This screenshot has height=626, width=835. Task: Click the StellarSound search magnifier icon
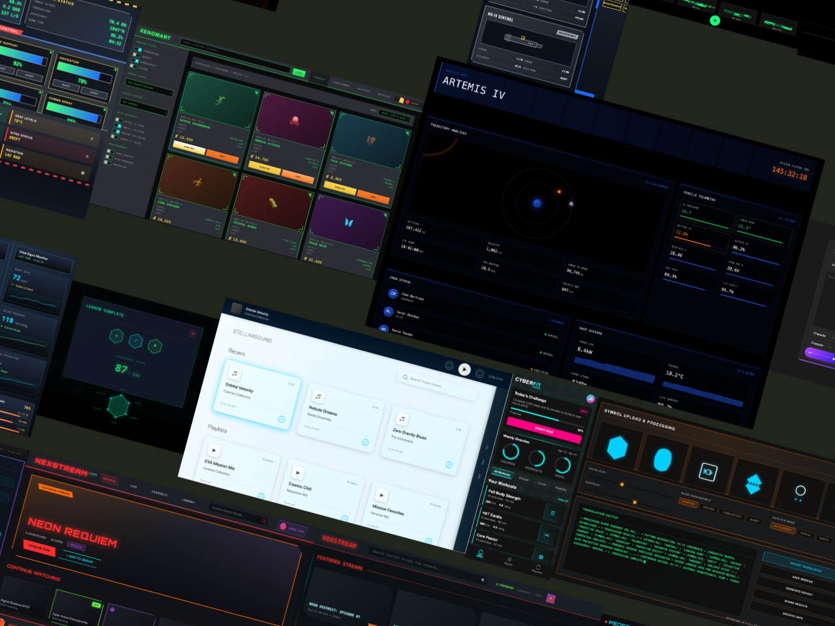[405, 377]
